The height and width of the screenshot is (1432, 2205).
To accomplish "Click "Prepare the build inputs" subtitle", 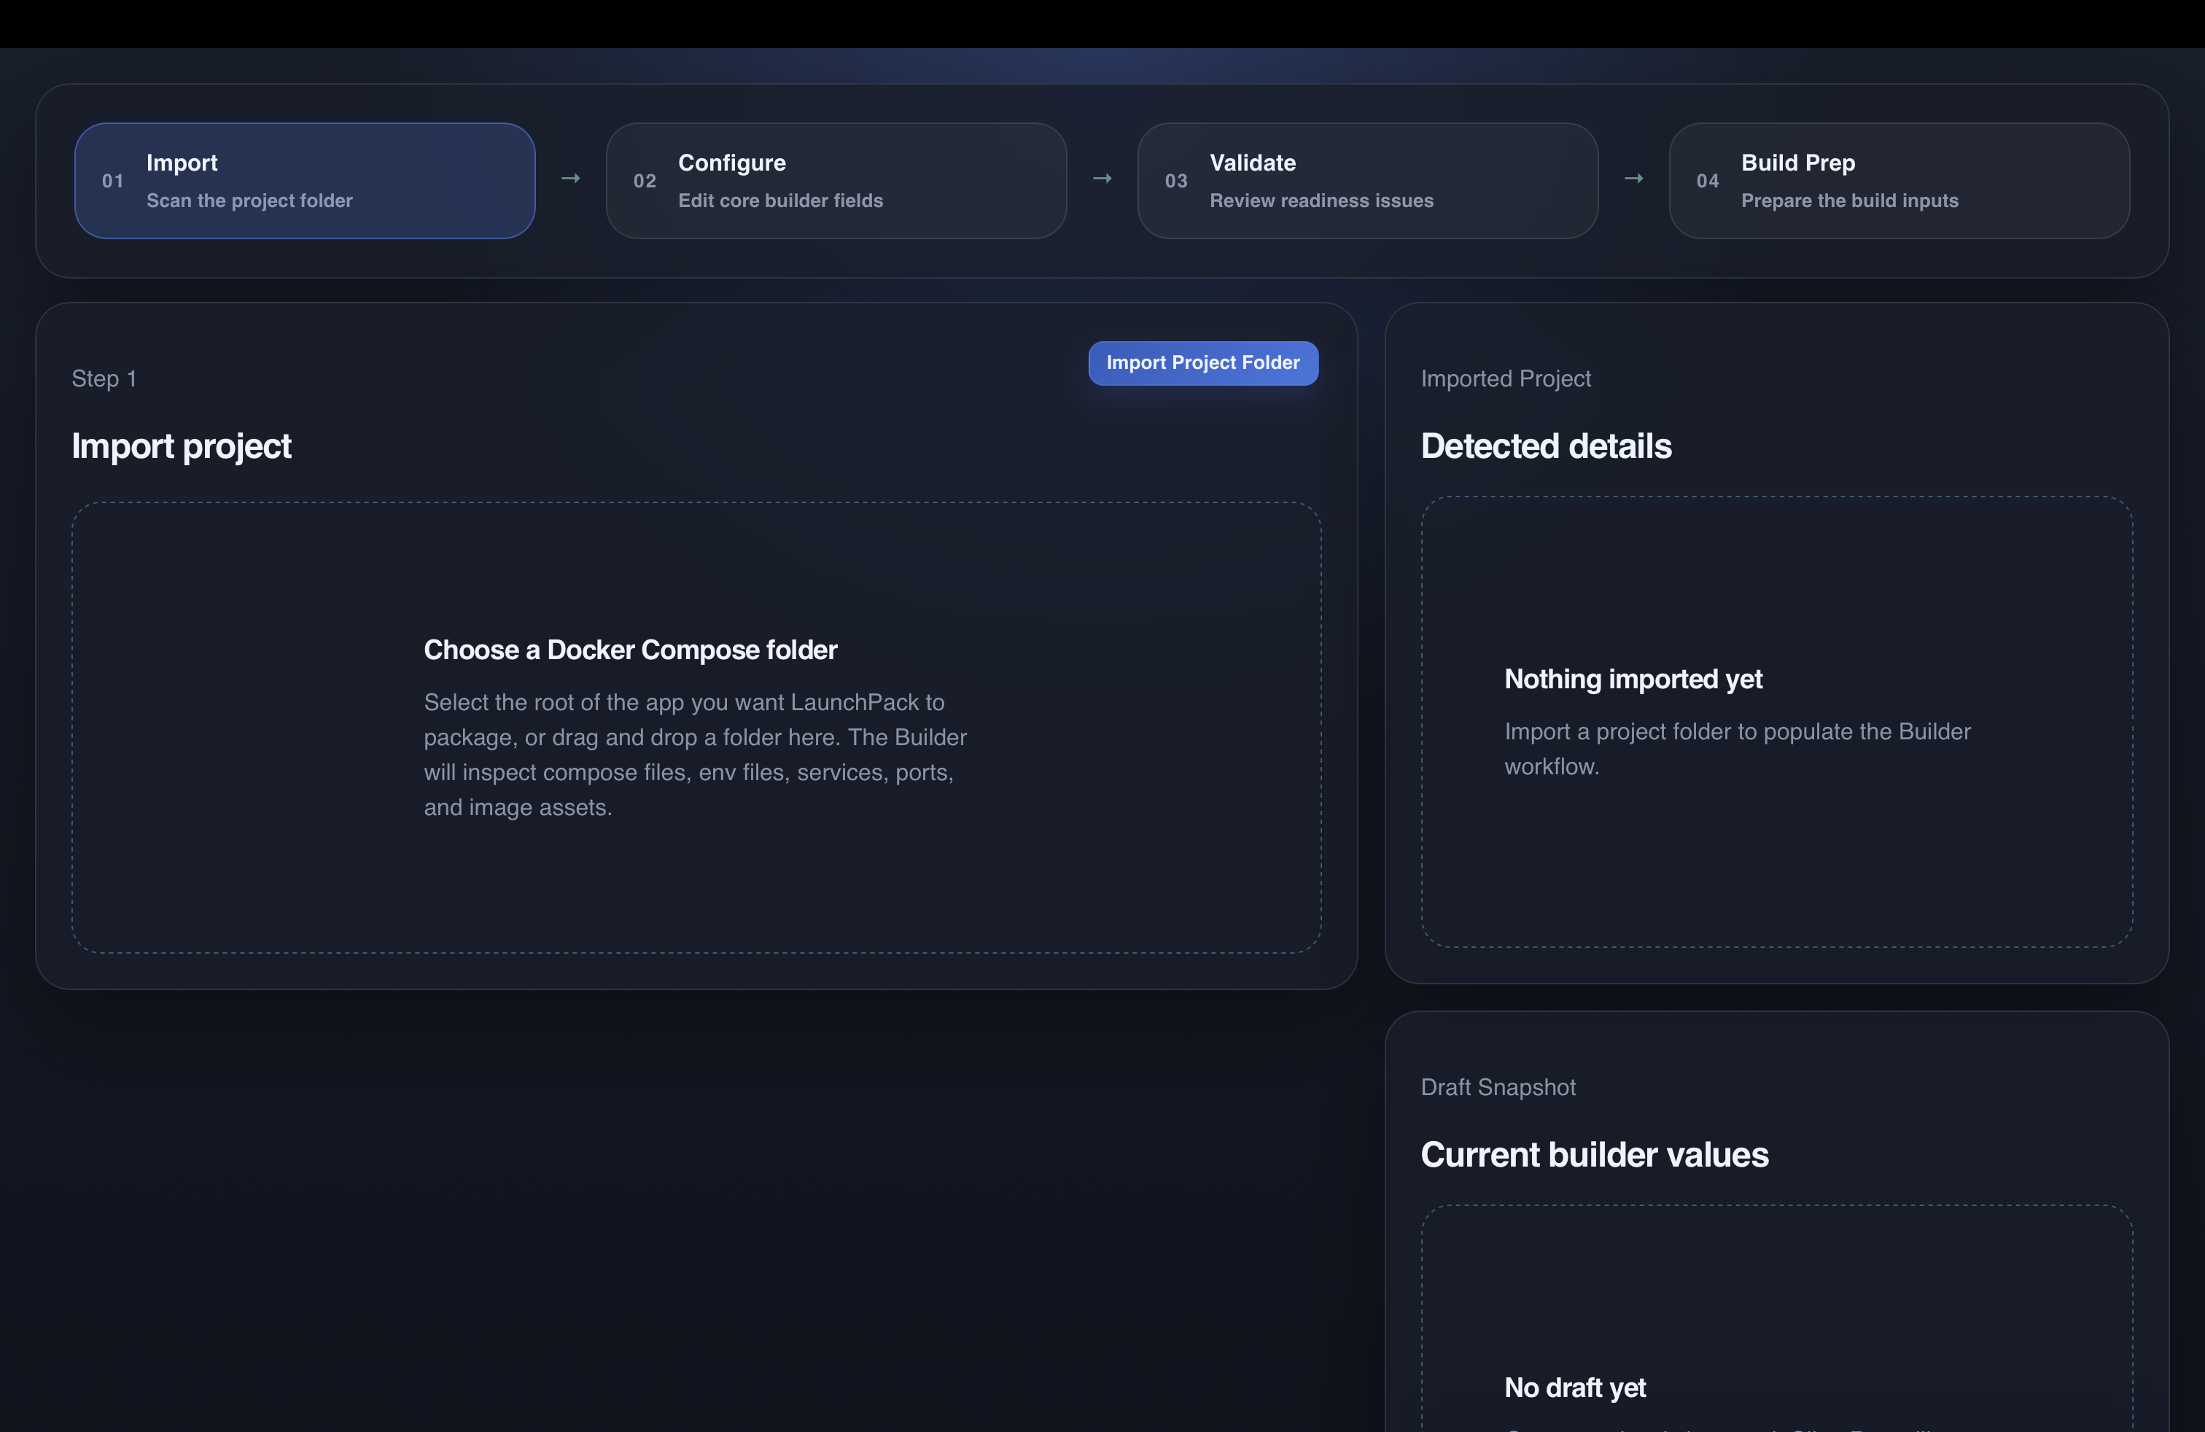I will point(1849,201).
